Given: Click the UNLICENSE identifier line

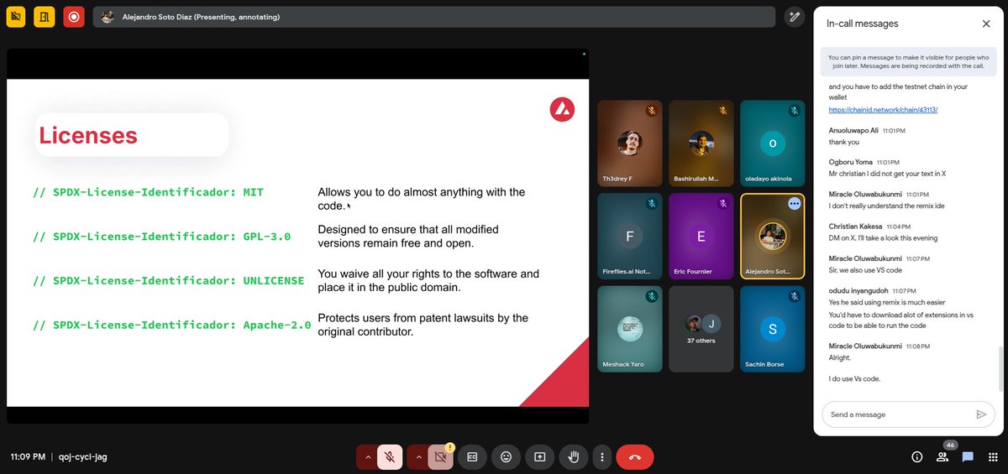Looking at the screenshot, I should [168, 280].
